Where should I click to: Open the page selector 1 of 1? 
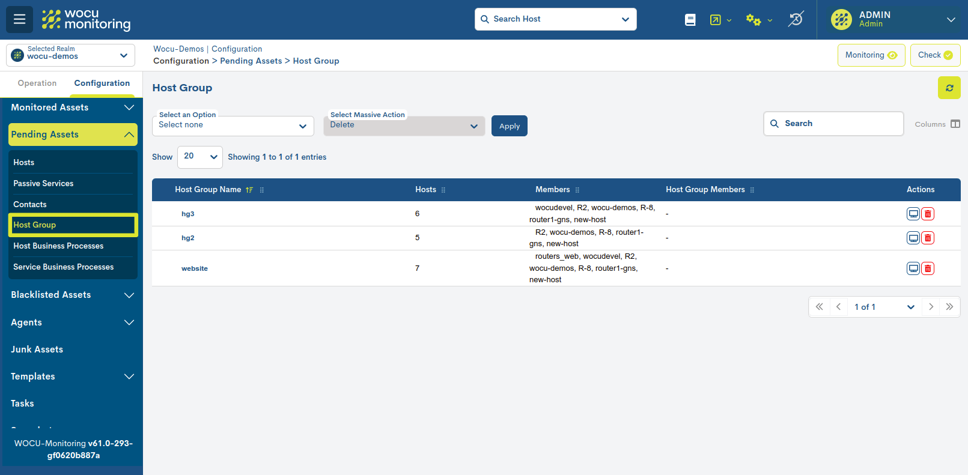coord(884,307)
